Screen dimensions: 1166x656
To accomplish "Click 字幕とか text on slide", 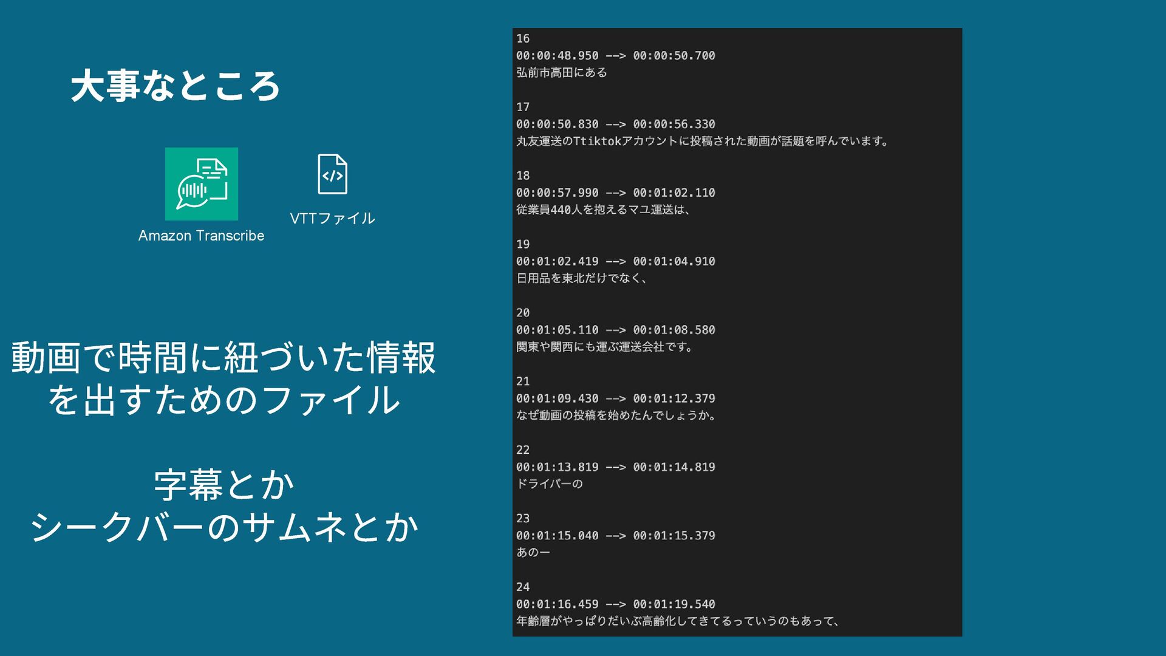I will [223, 484].
